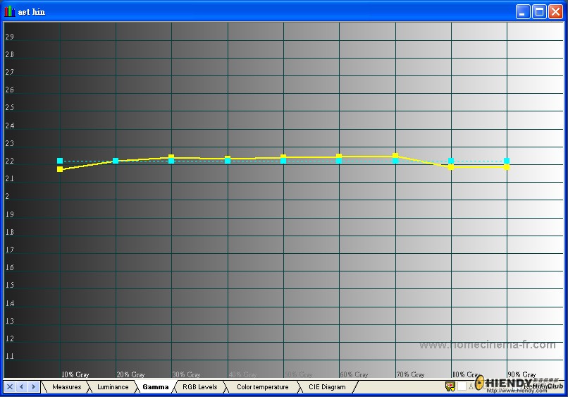
Task: Click the '2.2' gamma axis value
Action: 9,161
